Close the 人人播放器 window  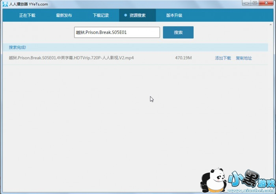point(266,3)
